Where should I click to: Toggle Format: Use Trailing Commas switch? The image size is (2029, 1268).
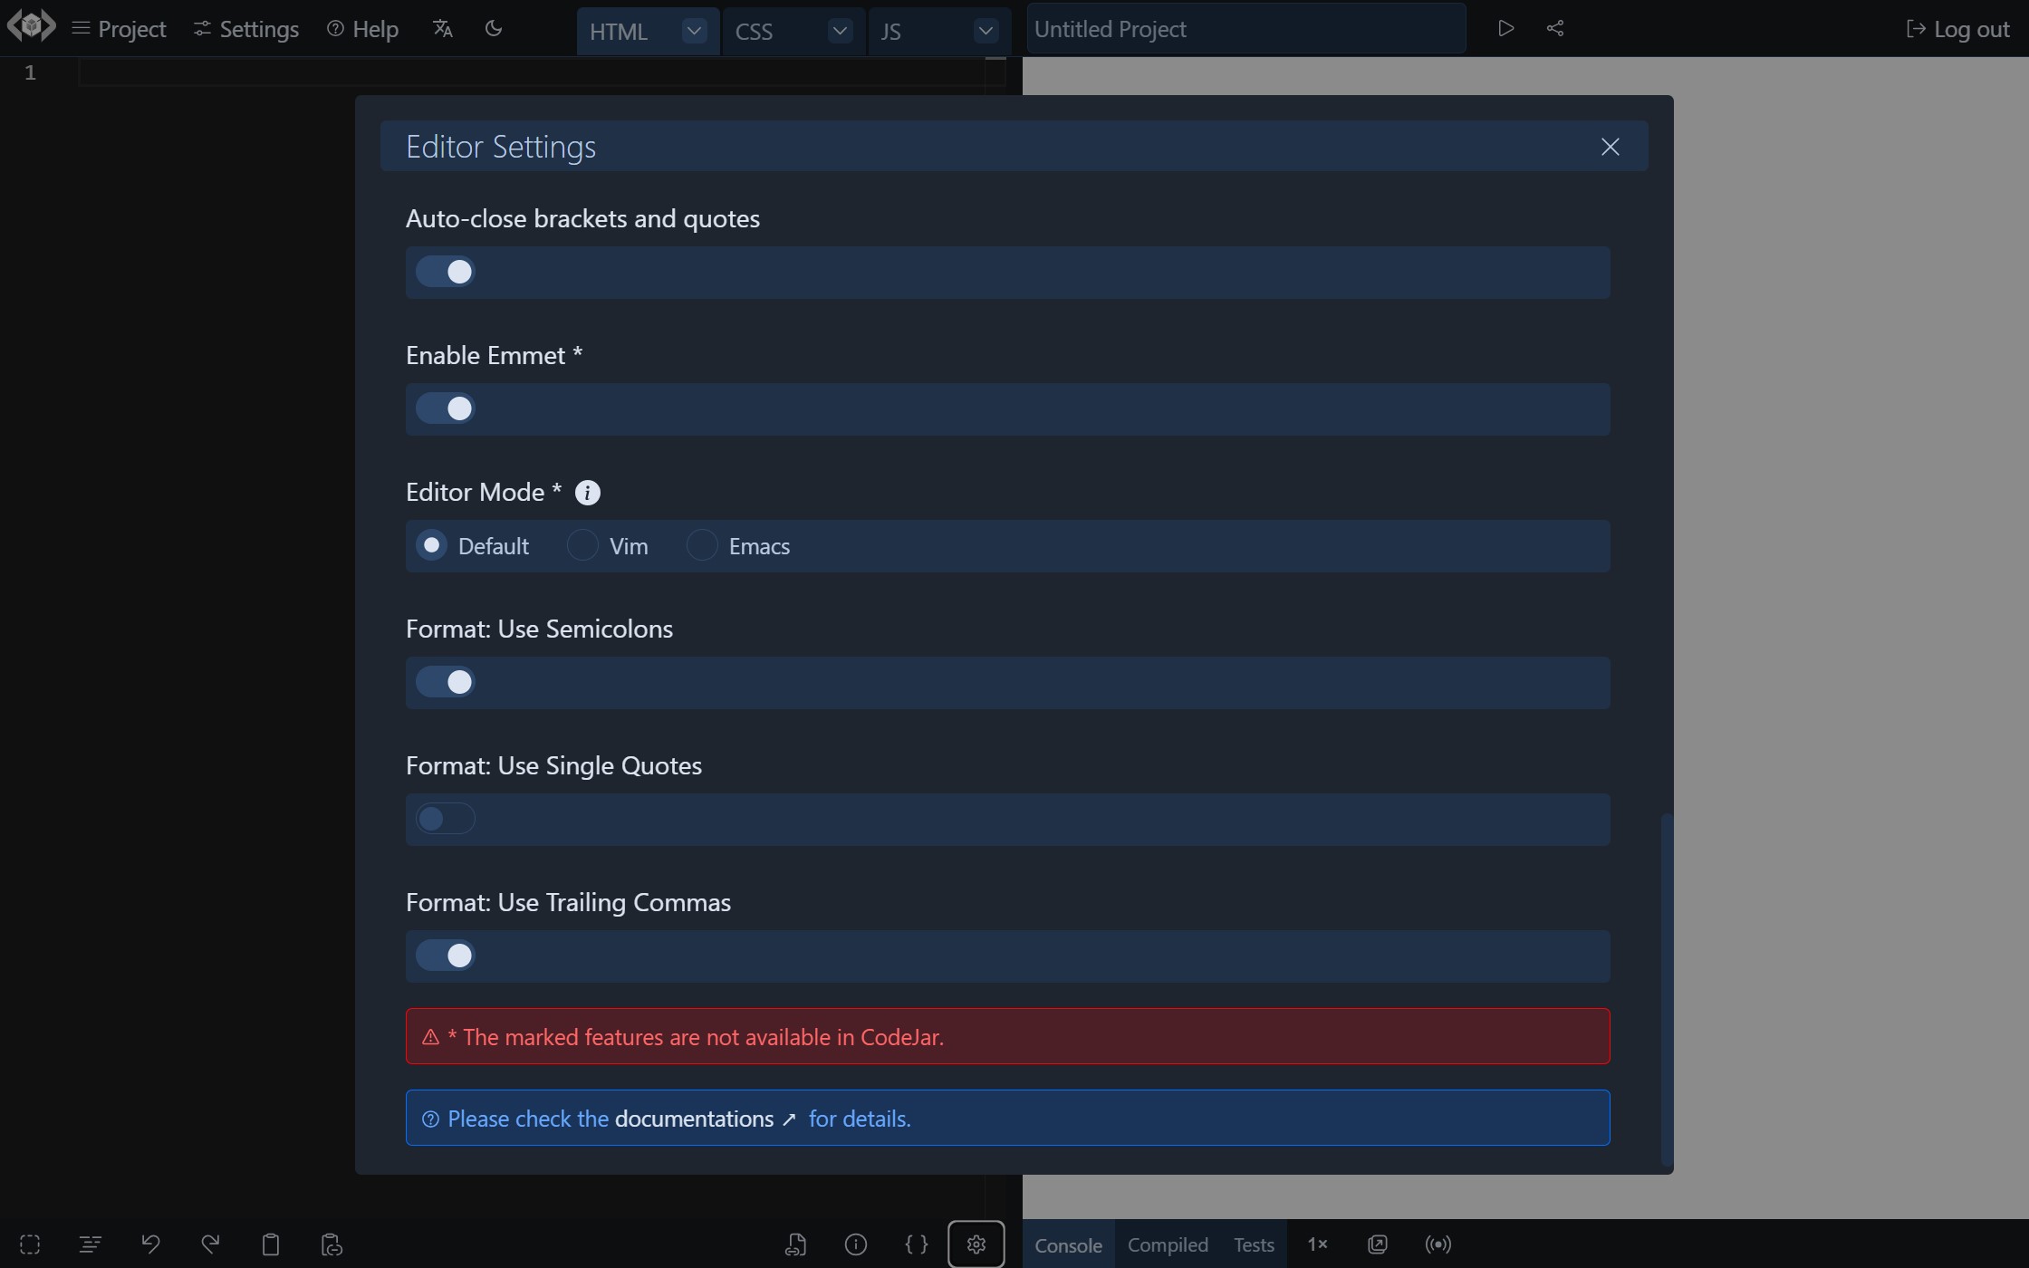tap(444, 956)
